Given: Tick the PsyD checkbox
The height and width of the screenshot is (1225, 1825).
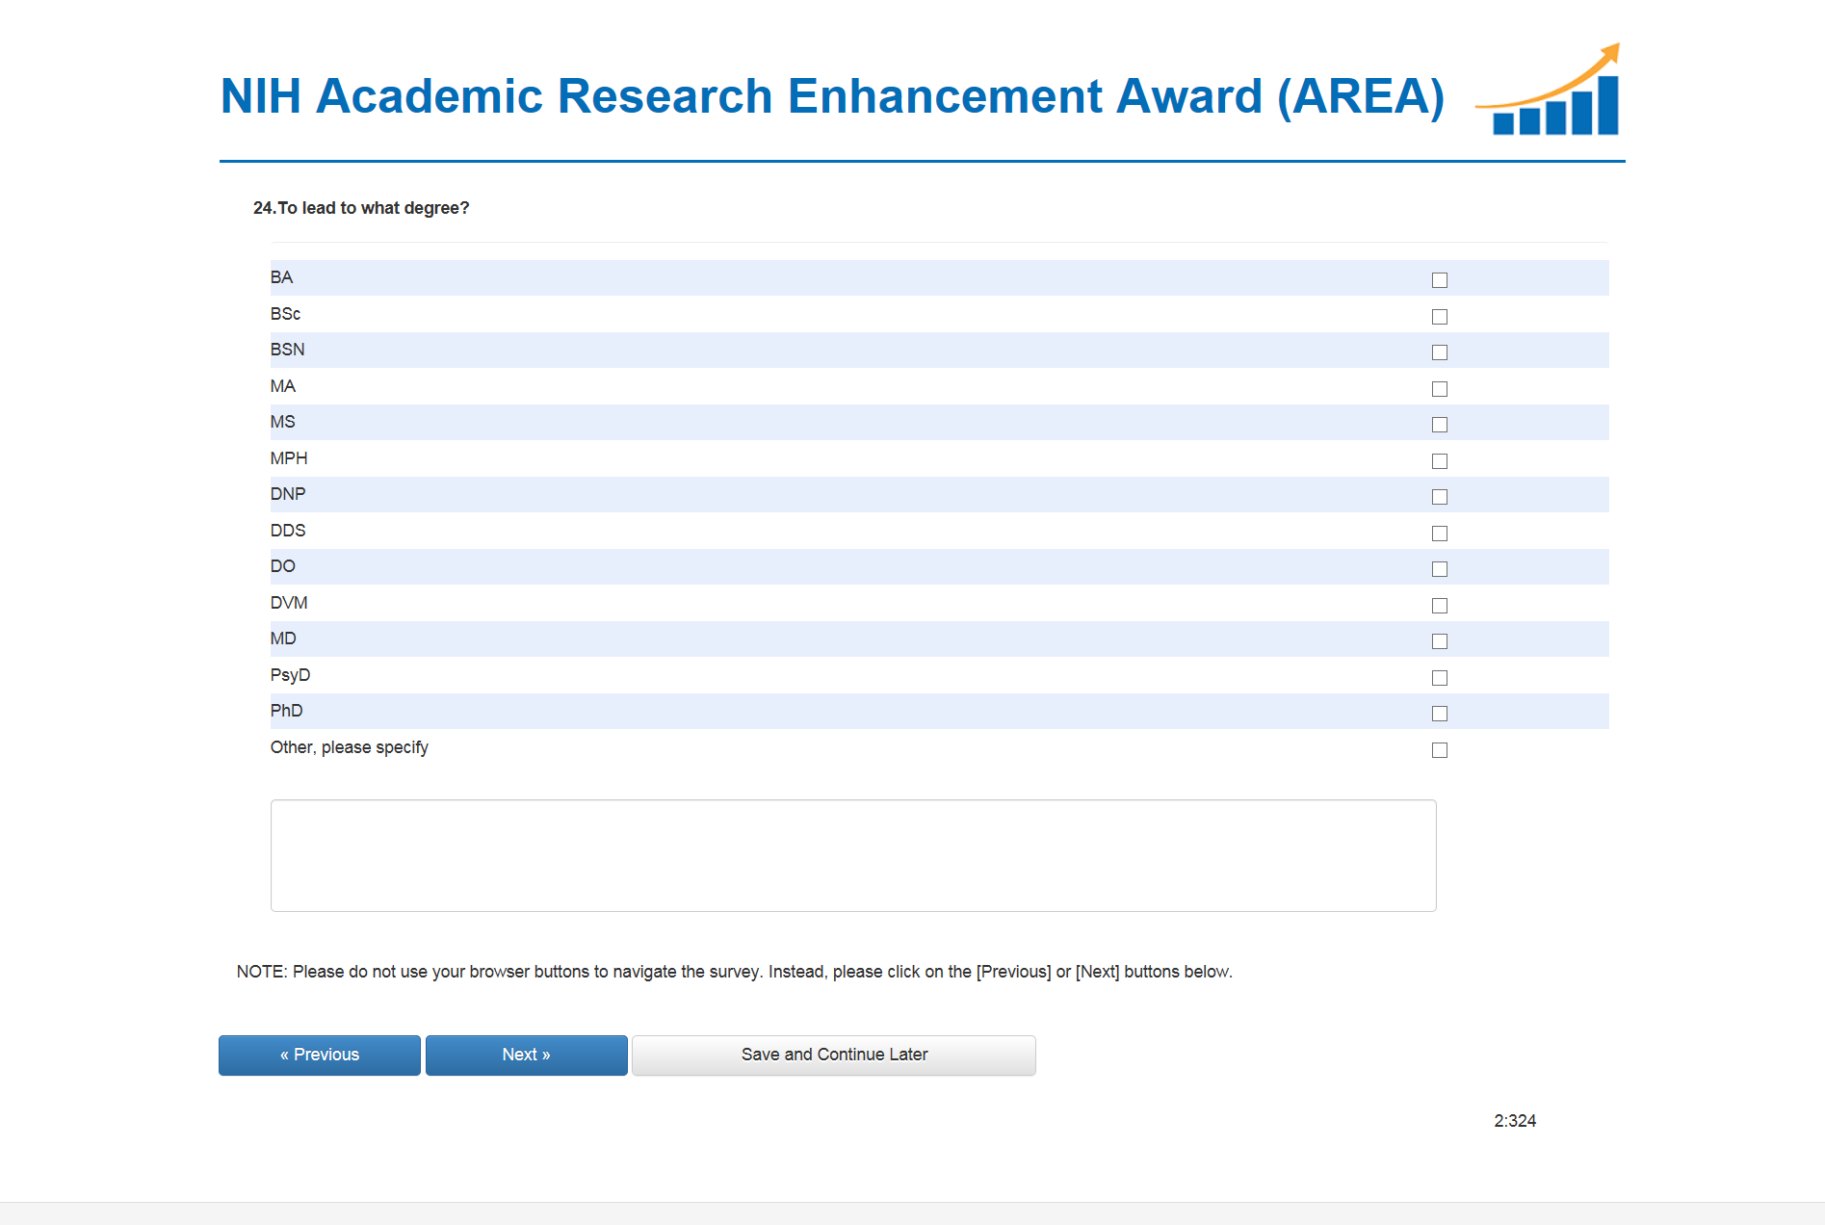Looking at the screenshot, I should [1440, 678].
